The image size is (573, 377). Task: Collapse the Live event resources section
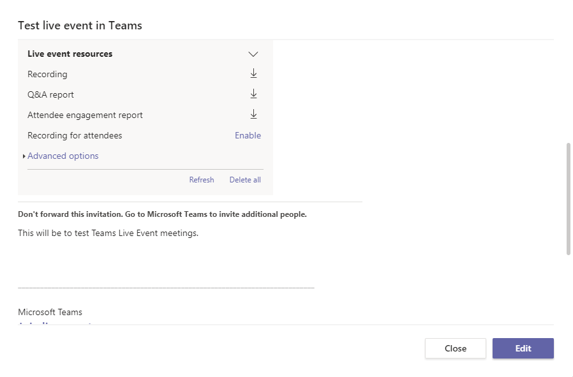click(253, 54)
